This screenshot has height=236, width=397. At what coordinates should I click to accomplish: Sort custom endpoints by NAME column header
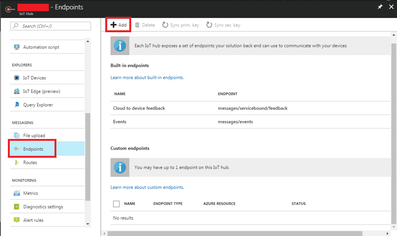(x=129, y=203)
